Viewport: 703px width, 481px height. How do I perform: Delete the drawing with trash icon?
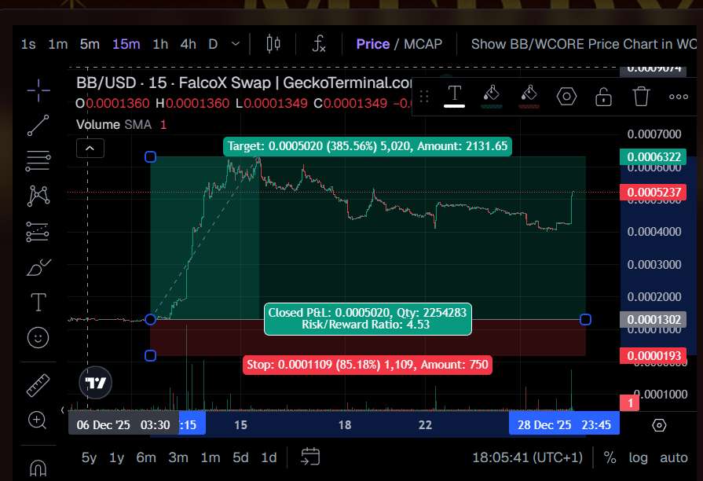642,97
